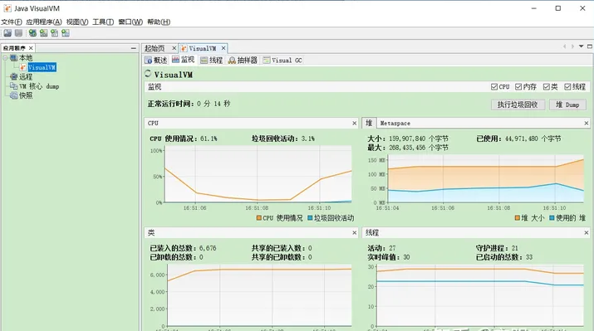Viewport: 594px width, 331px height.
Task: Open the 视图(V) menu
Action: click(x=77, y=22)
